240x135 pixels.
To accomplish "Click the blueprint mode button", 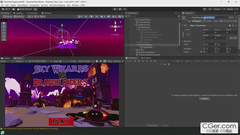I will pyautogui.click(x=231, y=38).
